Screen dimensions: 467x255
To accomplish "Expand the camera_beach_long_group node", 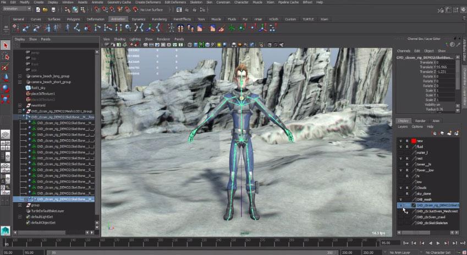I will (x=20, y=75).
